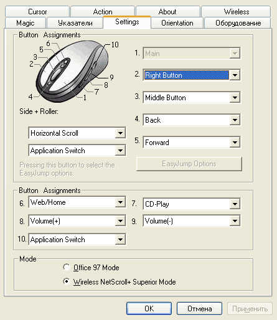The height and width of the screenshot is (320, 277).
Task: Expand the button 3 Middle Button dropdown
Action: point(192,97)
